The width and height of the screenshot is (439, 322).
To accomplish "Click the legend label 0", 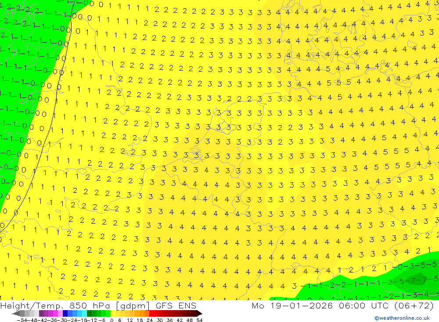I will (x=112, y=320).
